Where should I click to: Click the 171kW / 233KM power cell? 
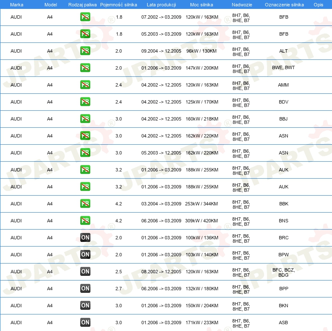[x=202, y=323]
